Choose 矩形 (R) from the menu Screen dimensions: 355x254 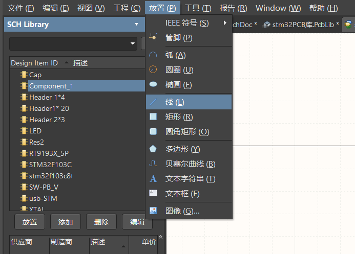[189, 117]
